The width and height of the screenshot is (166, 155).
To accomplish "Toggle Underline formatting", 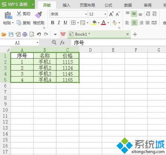I will [x=65, y=23].
